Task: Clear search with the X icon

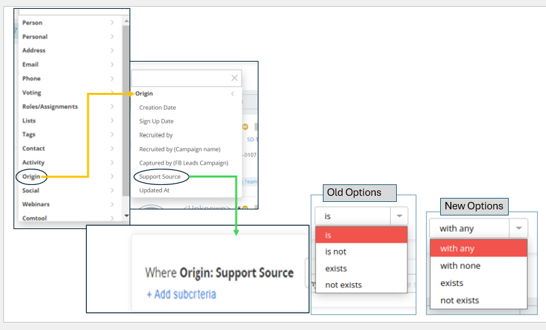Action: click(235, 78)
